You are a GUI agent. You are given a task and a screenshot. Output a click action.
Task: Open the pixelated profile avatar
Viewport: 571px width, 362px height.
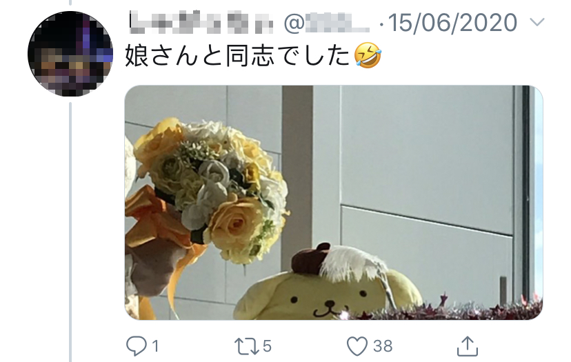click(70, 54)
